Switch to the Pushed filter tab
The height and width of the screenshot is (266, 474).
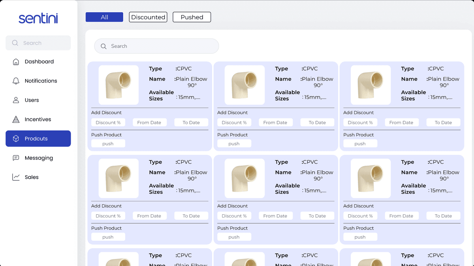click(x=192, y=17)
